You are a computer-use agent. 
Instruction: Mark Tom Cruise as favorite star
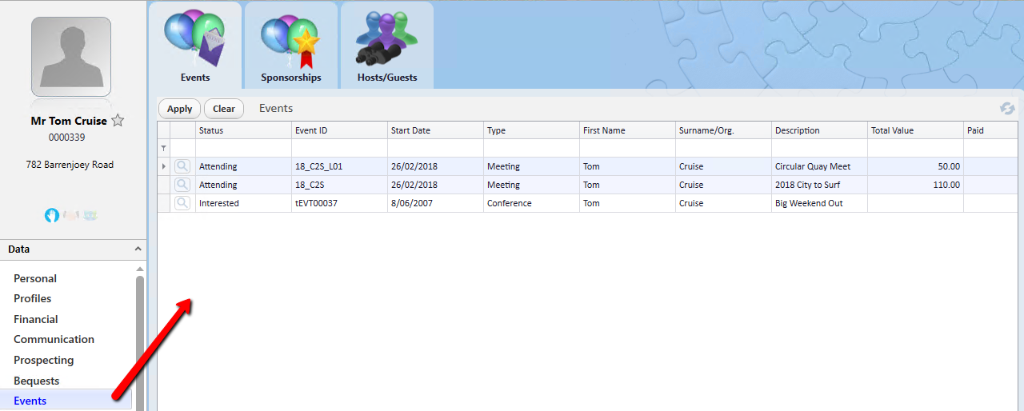tap(118, 121)
